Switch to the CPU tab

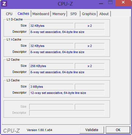point(9,14)
